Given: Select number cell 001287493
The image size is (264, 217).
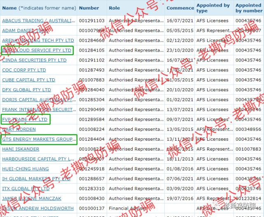Looking at the screenshot, I should 92,70.
